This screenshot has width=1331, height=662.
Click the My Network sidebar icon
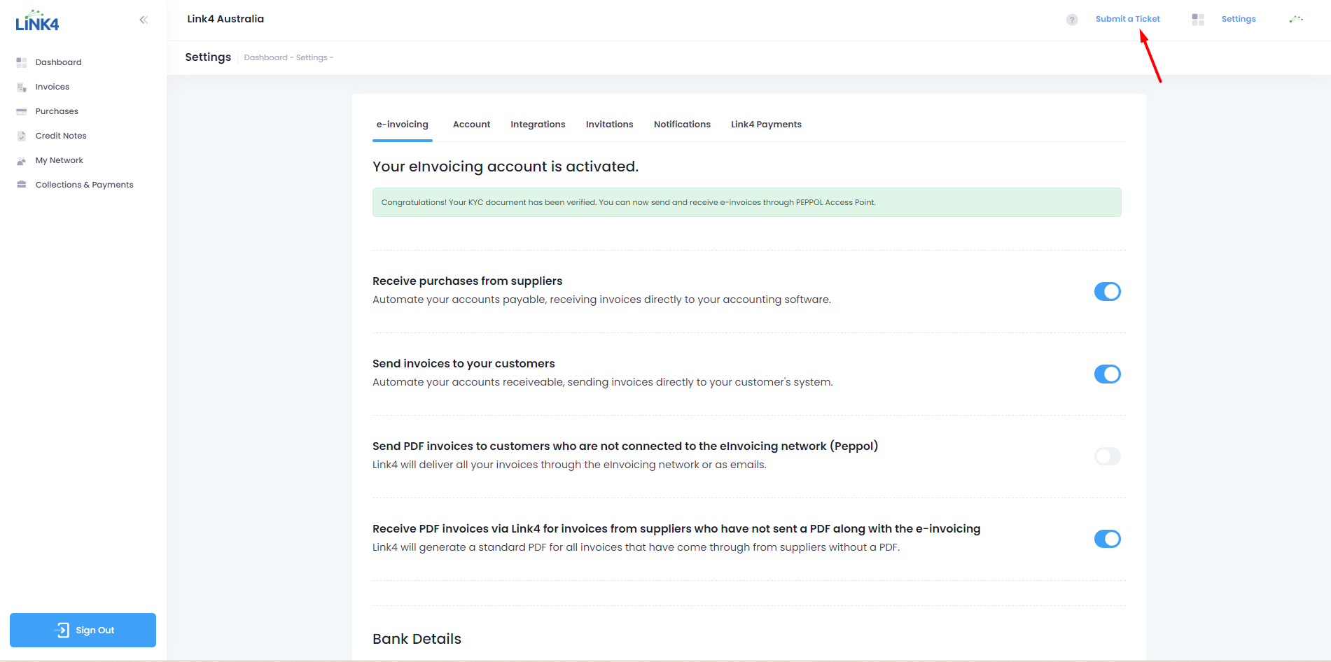pyautogui.click(x=22, y=160)
